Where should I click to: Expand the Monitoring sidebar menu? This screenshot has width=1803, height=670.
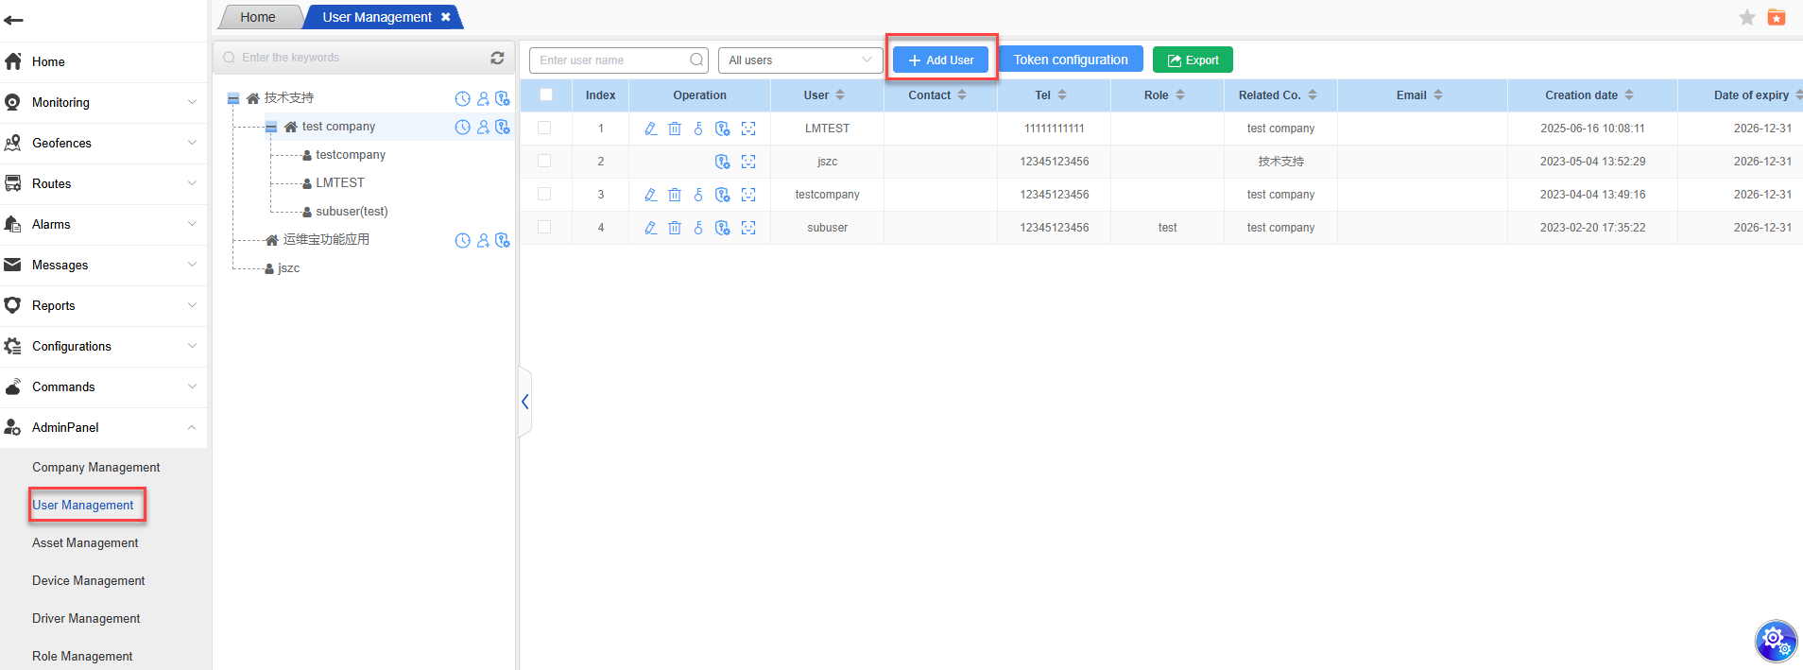coord(104,102)
